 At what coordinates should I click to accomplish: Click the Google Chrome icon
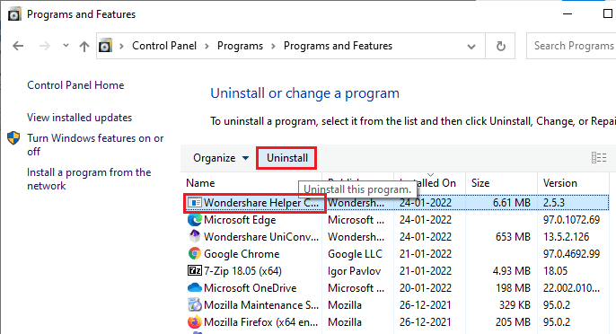click(195, 253)
